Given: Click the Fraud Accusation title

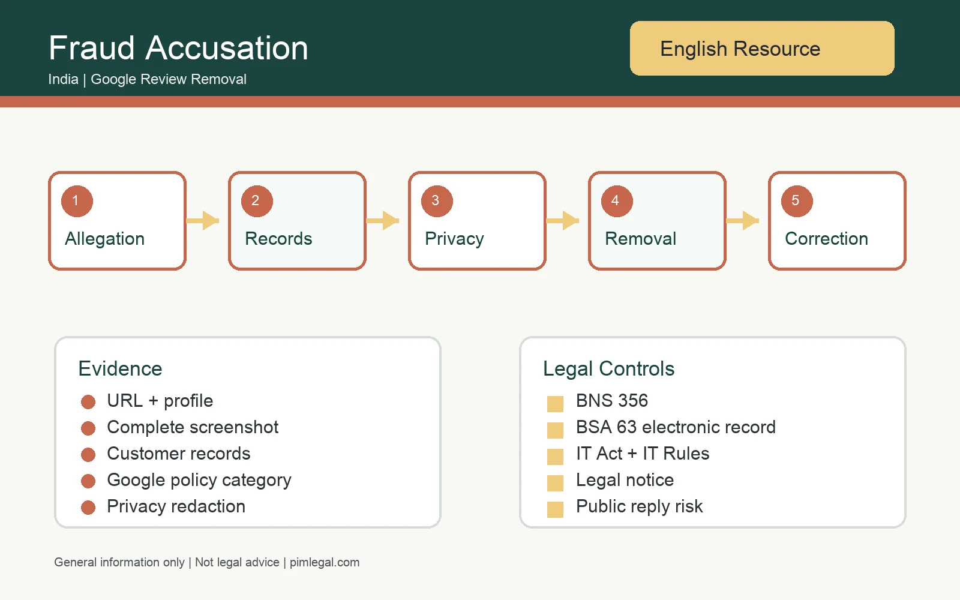Looking at the screenshot, I should (178, 48).
